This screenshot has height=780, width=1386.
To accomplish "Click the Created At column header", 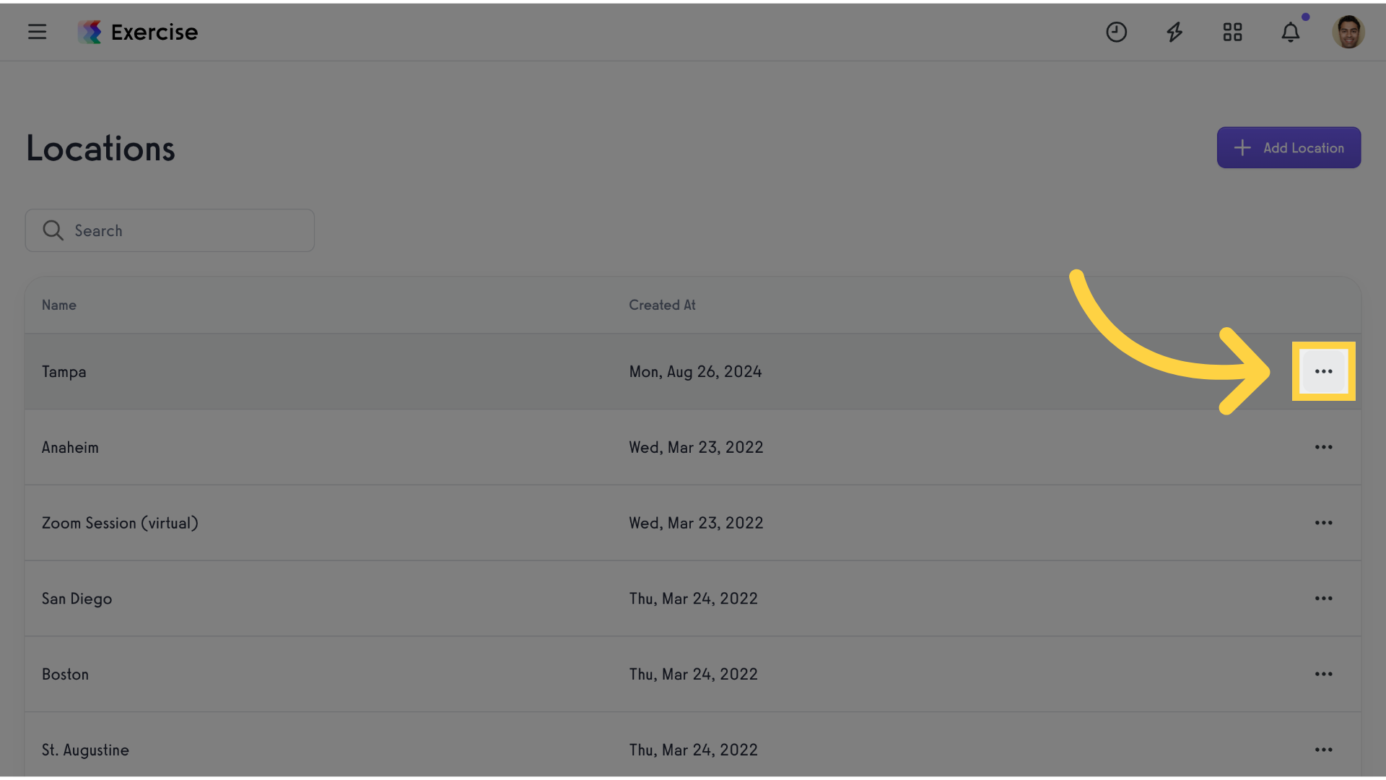I will [x=662, y=305].
